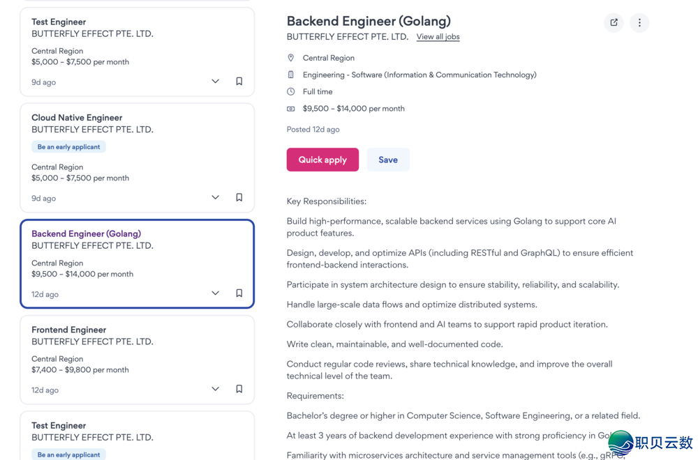Click the Central Region location pin icon
This screenshot has height=460, width=698.
290,58
